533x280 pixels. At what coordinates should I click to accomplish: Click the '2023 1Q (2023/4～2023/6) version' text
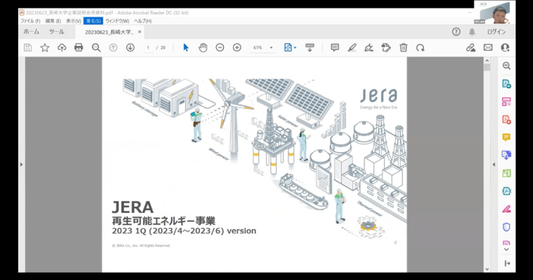pyautogui.click(x=184, y=231)
